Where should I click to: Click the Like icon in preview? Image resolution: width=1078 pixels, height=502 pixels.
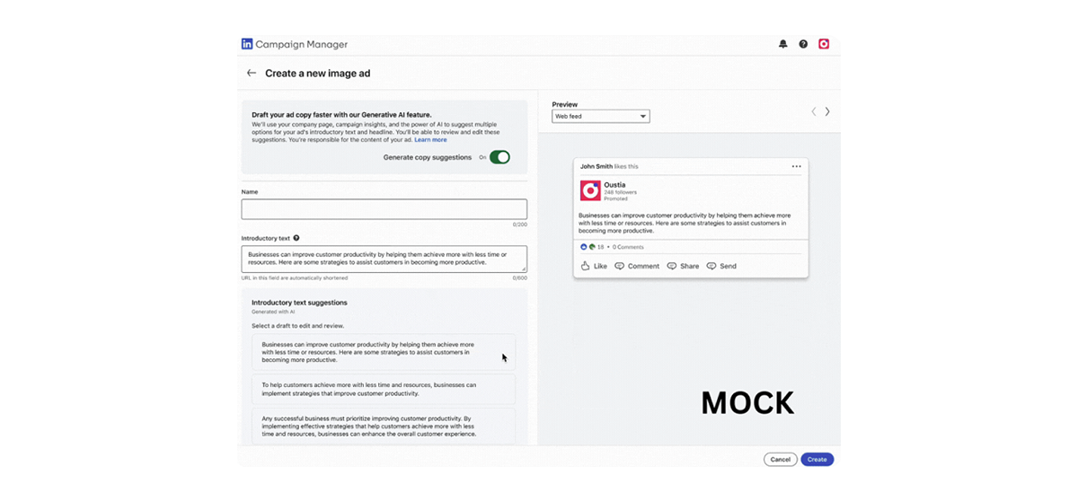586,266
